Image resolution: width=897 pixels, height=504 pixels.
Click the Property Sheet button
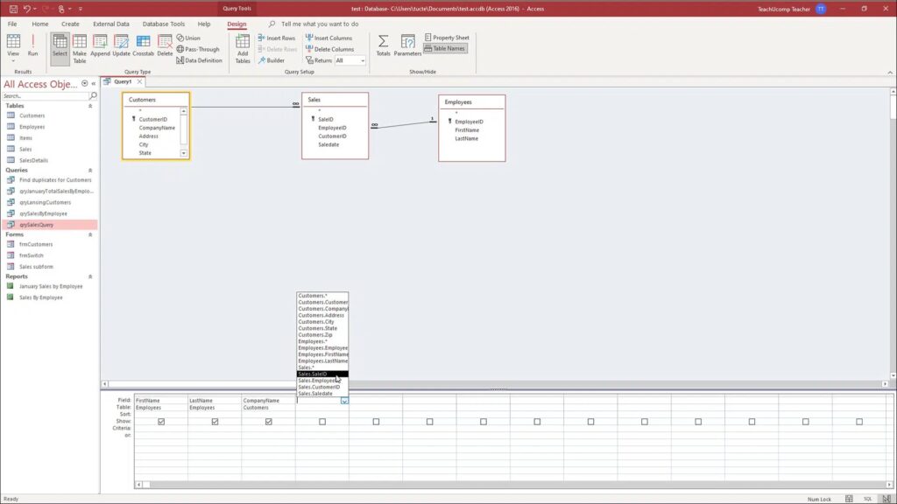[447, 38]
